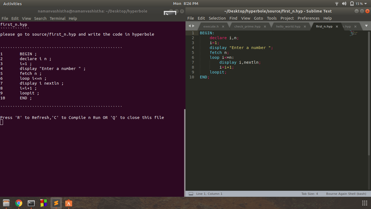This screenshot has width=371, height=209.
Task: Click line number 10 in the gutter
Action: coord(192,77)
